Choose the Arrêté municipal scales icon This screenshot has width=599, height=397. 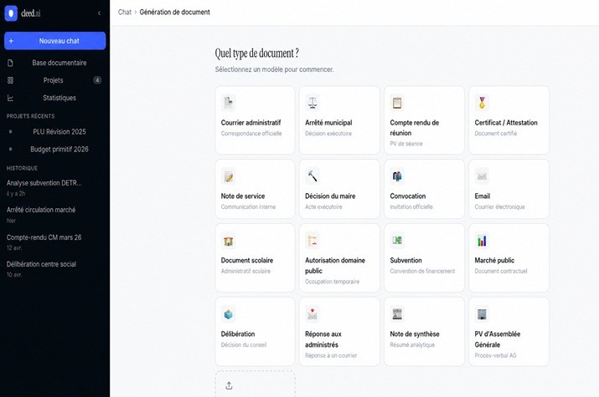pyautogui.click(x=312, y=103)
